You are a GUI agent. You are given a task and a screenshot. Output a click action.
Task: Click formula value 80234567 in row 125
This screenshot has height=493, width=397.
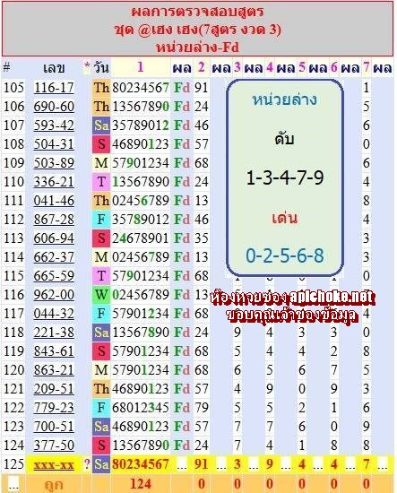[x=140, y=464]
